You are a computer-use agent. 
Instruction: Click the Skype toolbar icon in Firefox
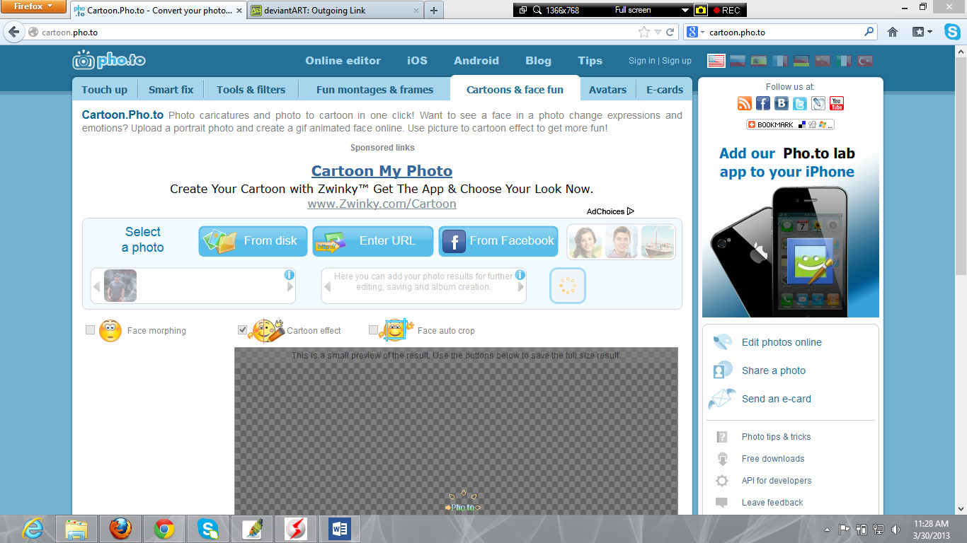(952, 32)
